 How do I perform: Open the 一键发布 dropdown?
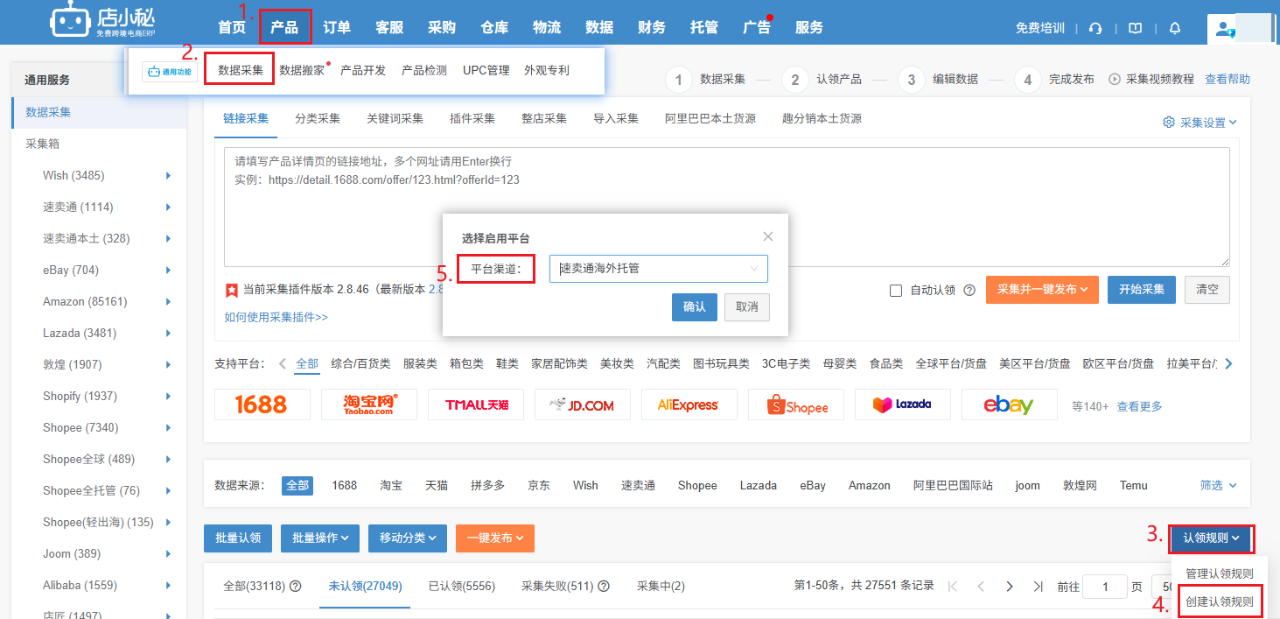[x=495, y=538]
